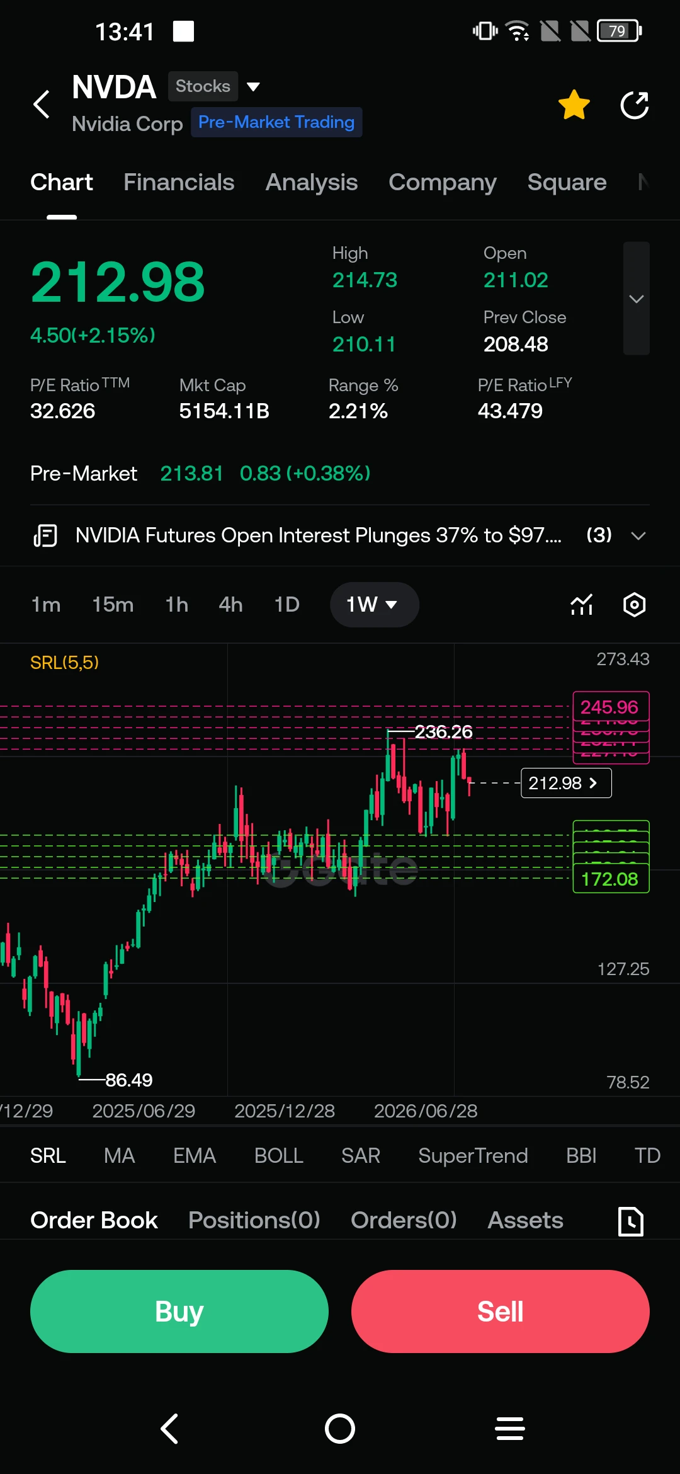Tap Android back navigation button
Screen dimensions: 680x1474
pos(170,1429)
